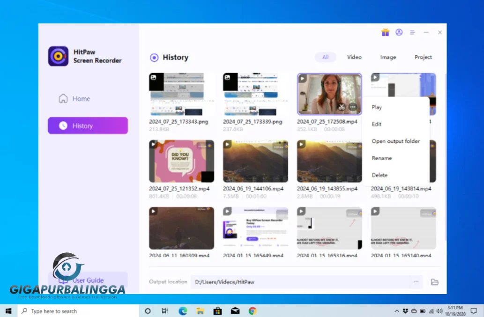Viewport: 484px width, 317px height.
Task: Open the ellipsis browse button for output location
Action: [x=416, y=282]
